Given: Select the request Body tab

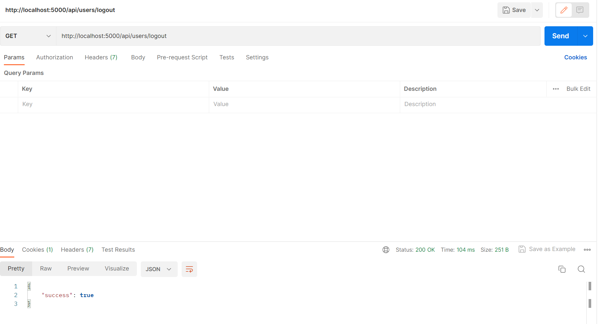Looking at the screenshot, I should tap(138, 57).
